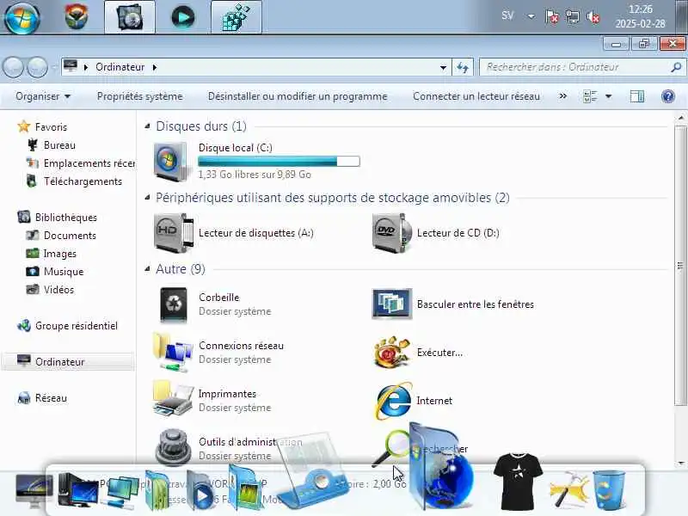The height and width of the screenshot is (516, 688).
Task: Open the view options dropdown arrow
Action: click(x=609, y=96)
